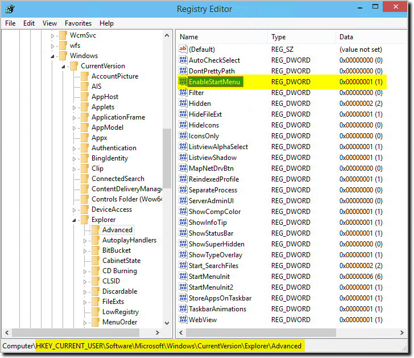The image size is (414, 358).
Task: Sort values by the Type column header
Action: coord(301,37)
